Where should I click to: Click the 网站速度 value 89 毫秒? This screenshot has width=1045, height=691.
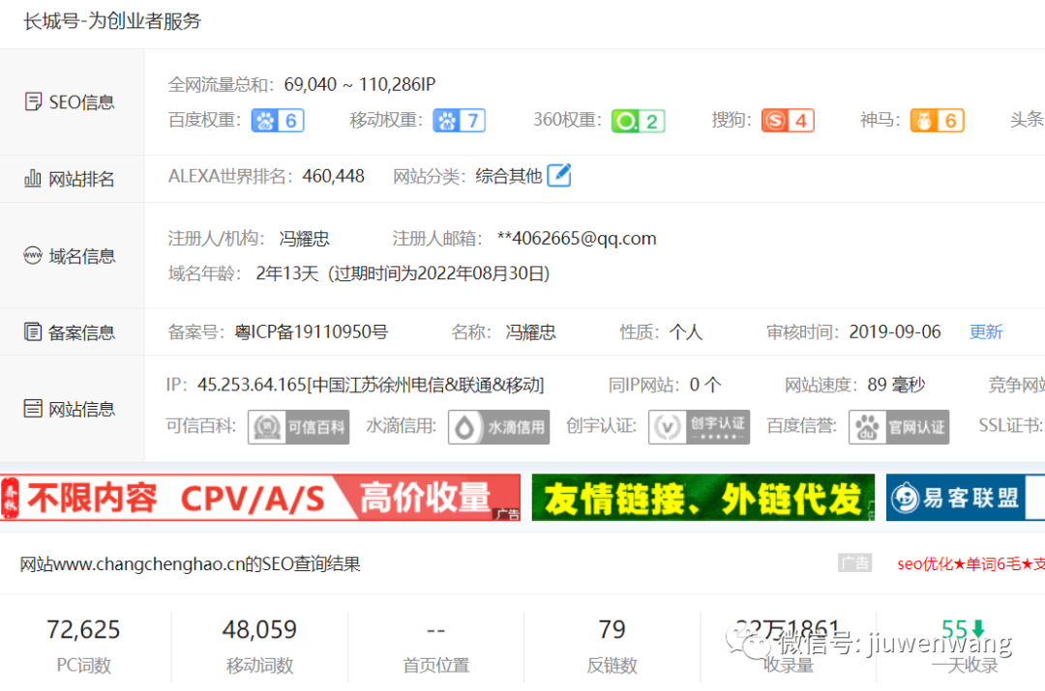896,385
